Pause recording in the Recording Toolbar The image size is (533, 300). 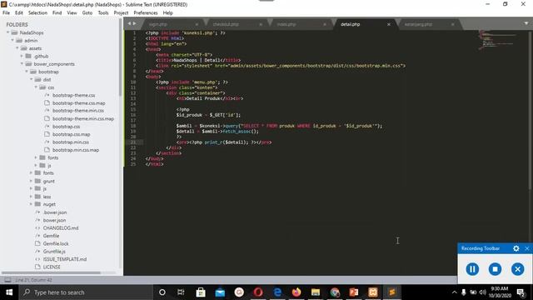click(x=472, y=269)
